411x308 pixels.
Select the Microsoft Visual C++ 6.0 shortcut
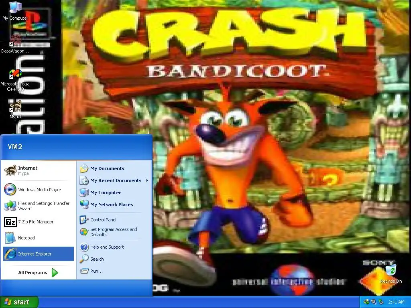click(15, 80)
